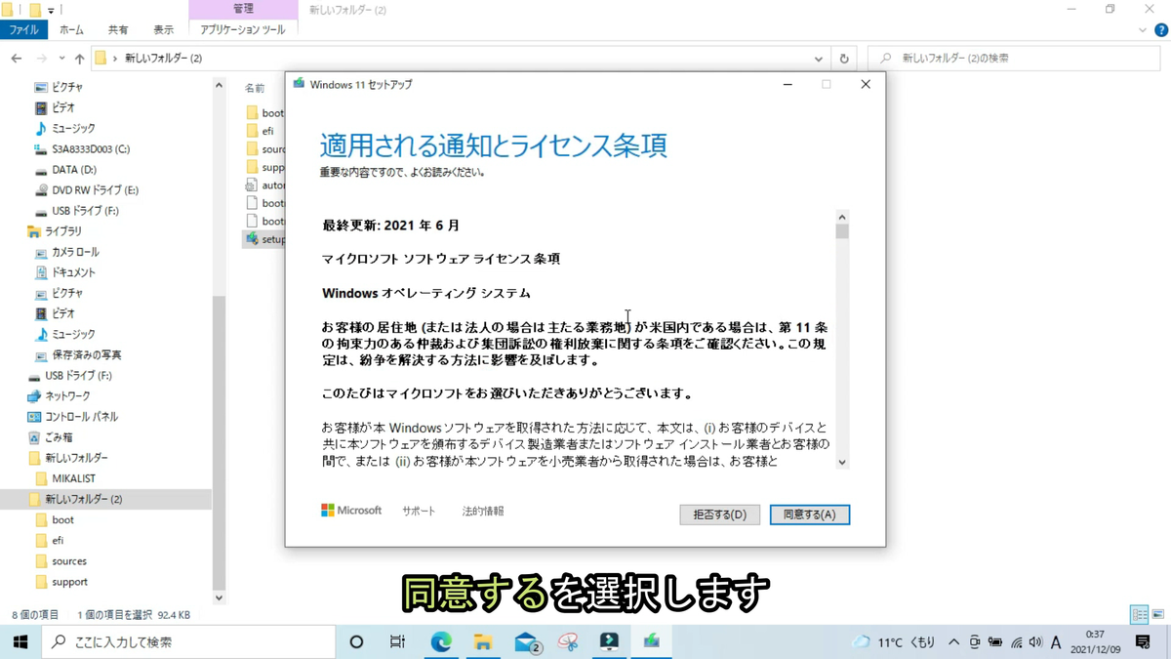Select カメラ ロール library
The width and height of the screenshot is (1171, 659).
tap(75, 252)
